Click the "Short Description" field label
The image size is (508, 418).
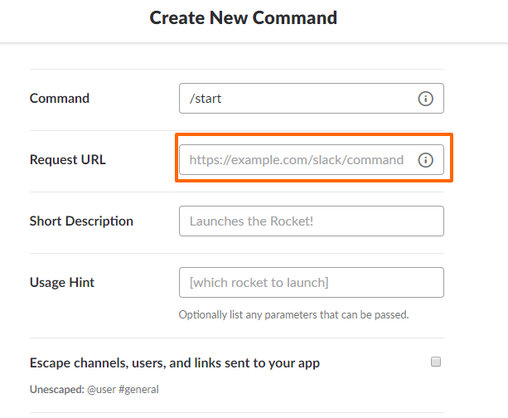pos(81,221)
